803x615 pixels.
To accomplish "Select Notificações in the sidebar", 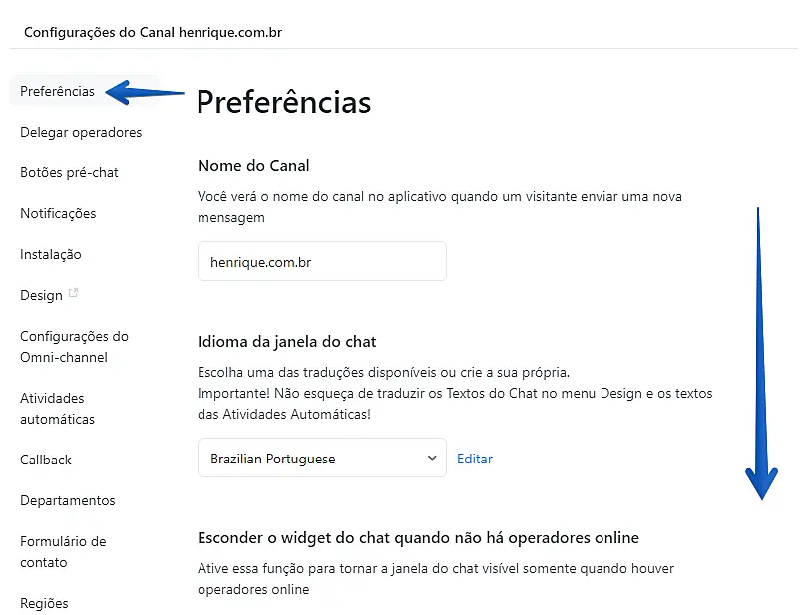I will coord(58,213).
